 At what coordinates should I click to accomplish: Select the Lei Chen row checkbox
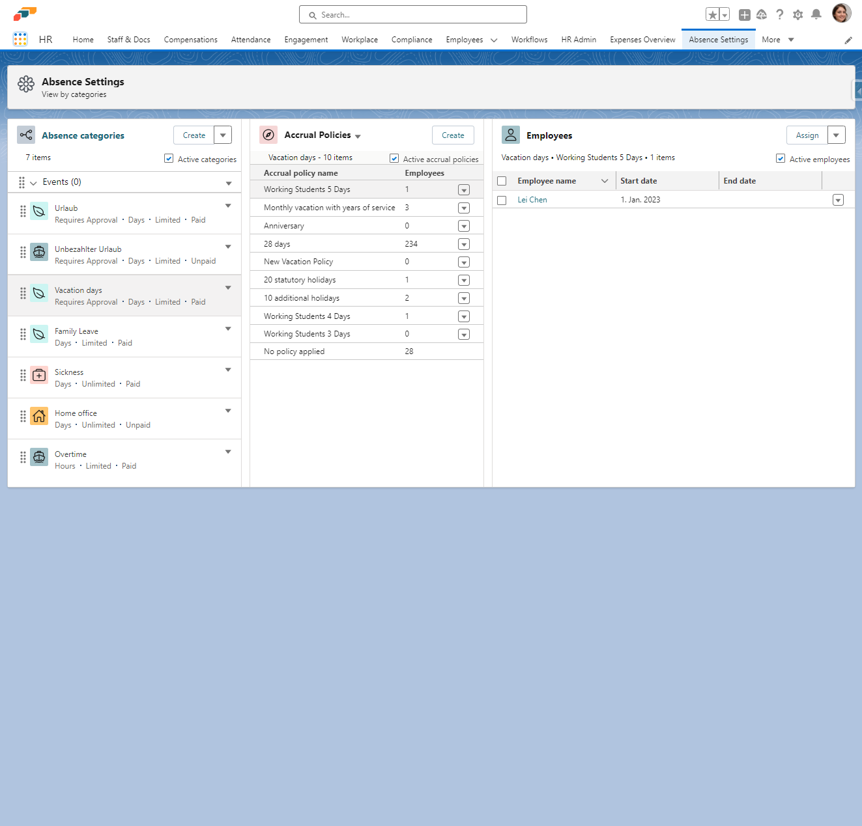click(x=502, y=200)
